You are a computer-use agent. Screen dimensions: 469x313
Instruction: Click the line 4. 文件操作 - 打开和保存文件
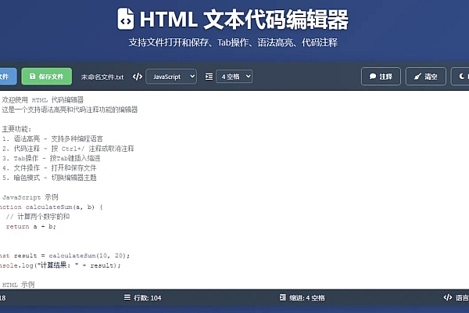(49, 168)
